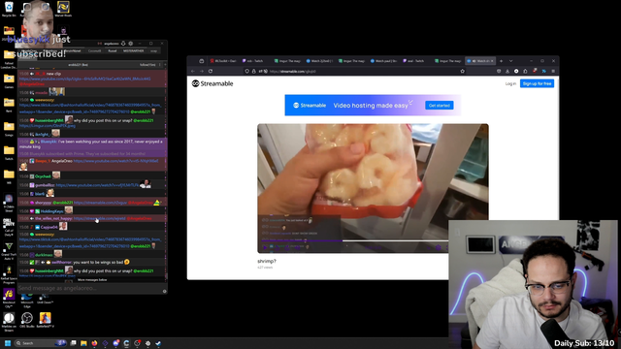Click More messages below banner

click(x=92, y=280)
